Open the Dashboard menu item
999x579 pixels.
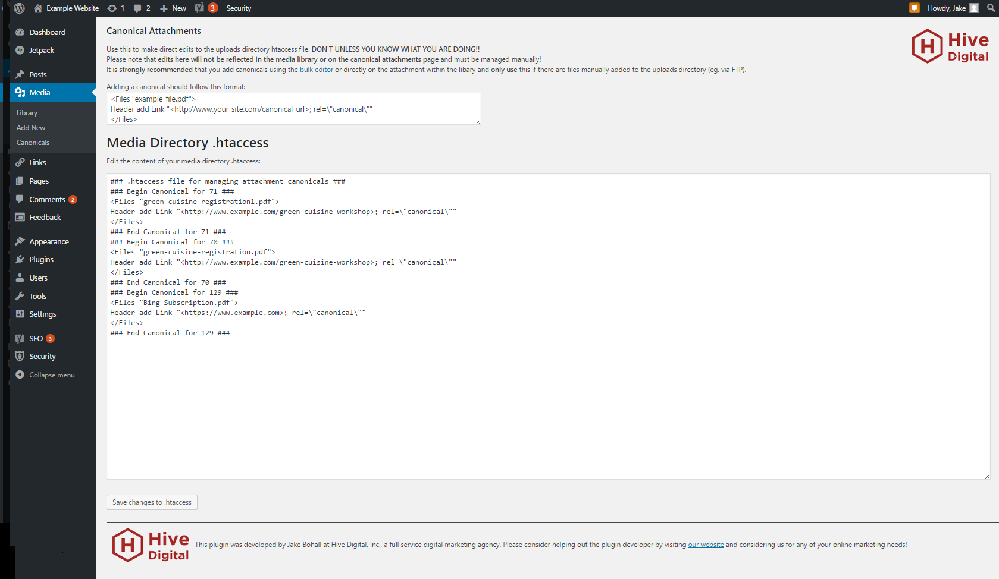48,33
